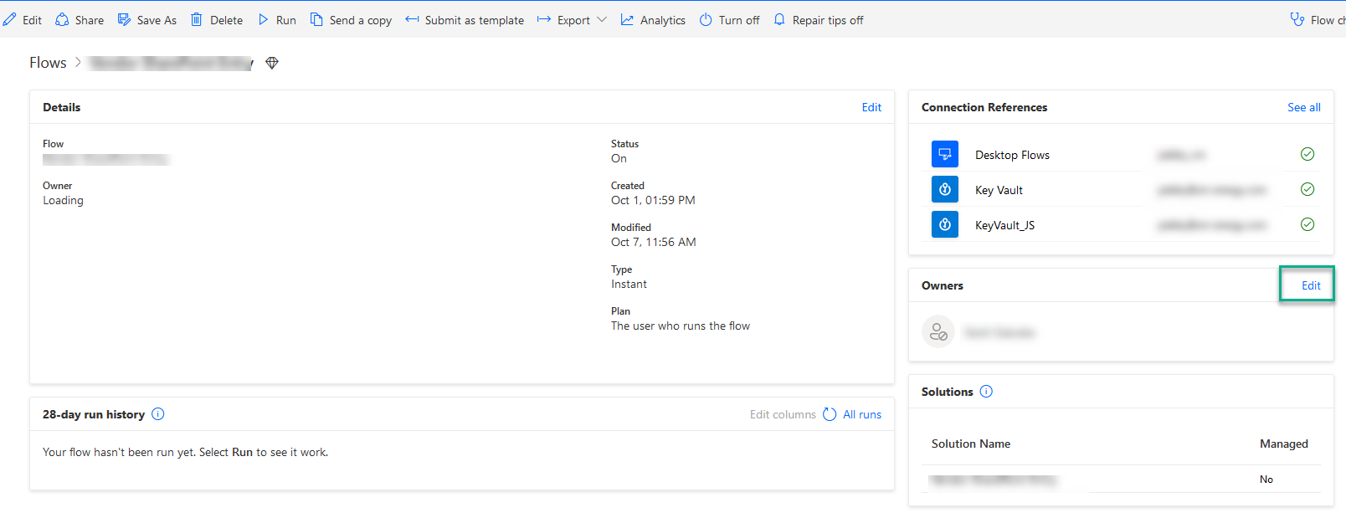Navigate to Flows breadcrumb
1346x513 pixels.
[x=48, y=63]
